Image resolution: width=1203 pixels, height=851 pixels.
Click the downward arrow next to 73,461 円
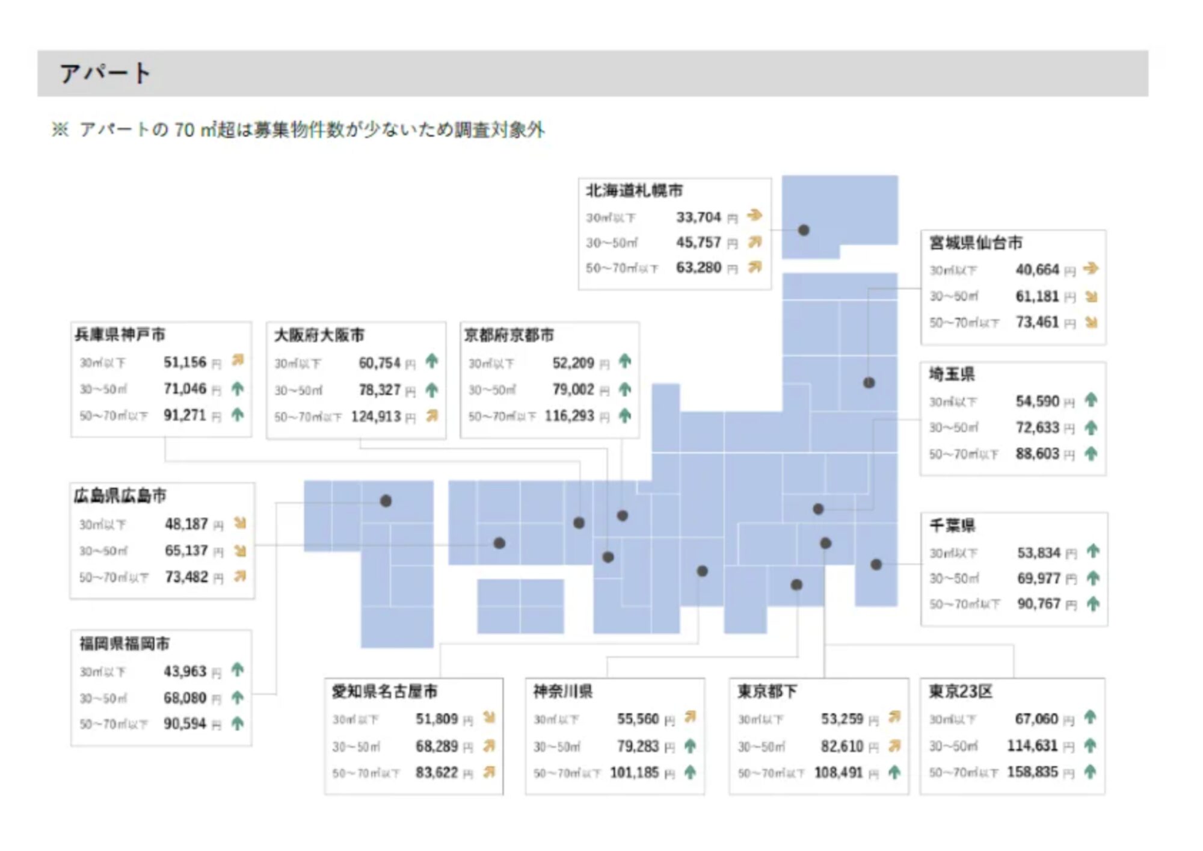click(x=1091, y=323)
